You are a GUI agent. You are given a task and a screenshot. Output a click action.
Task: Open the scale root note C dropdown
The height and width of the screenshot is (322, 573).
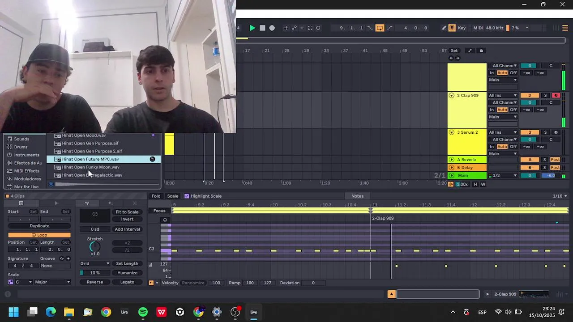pyautogui.click(x=24, y=282)
